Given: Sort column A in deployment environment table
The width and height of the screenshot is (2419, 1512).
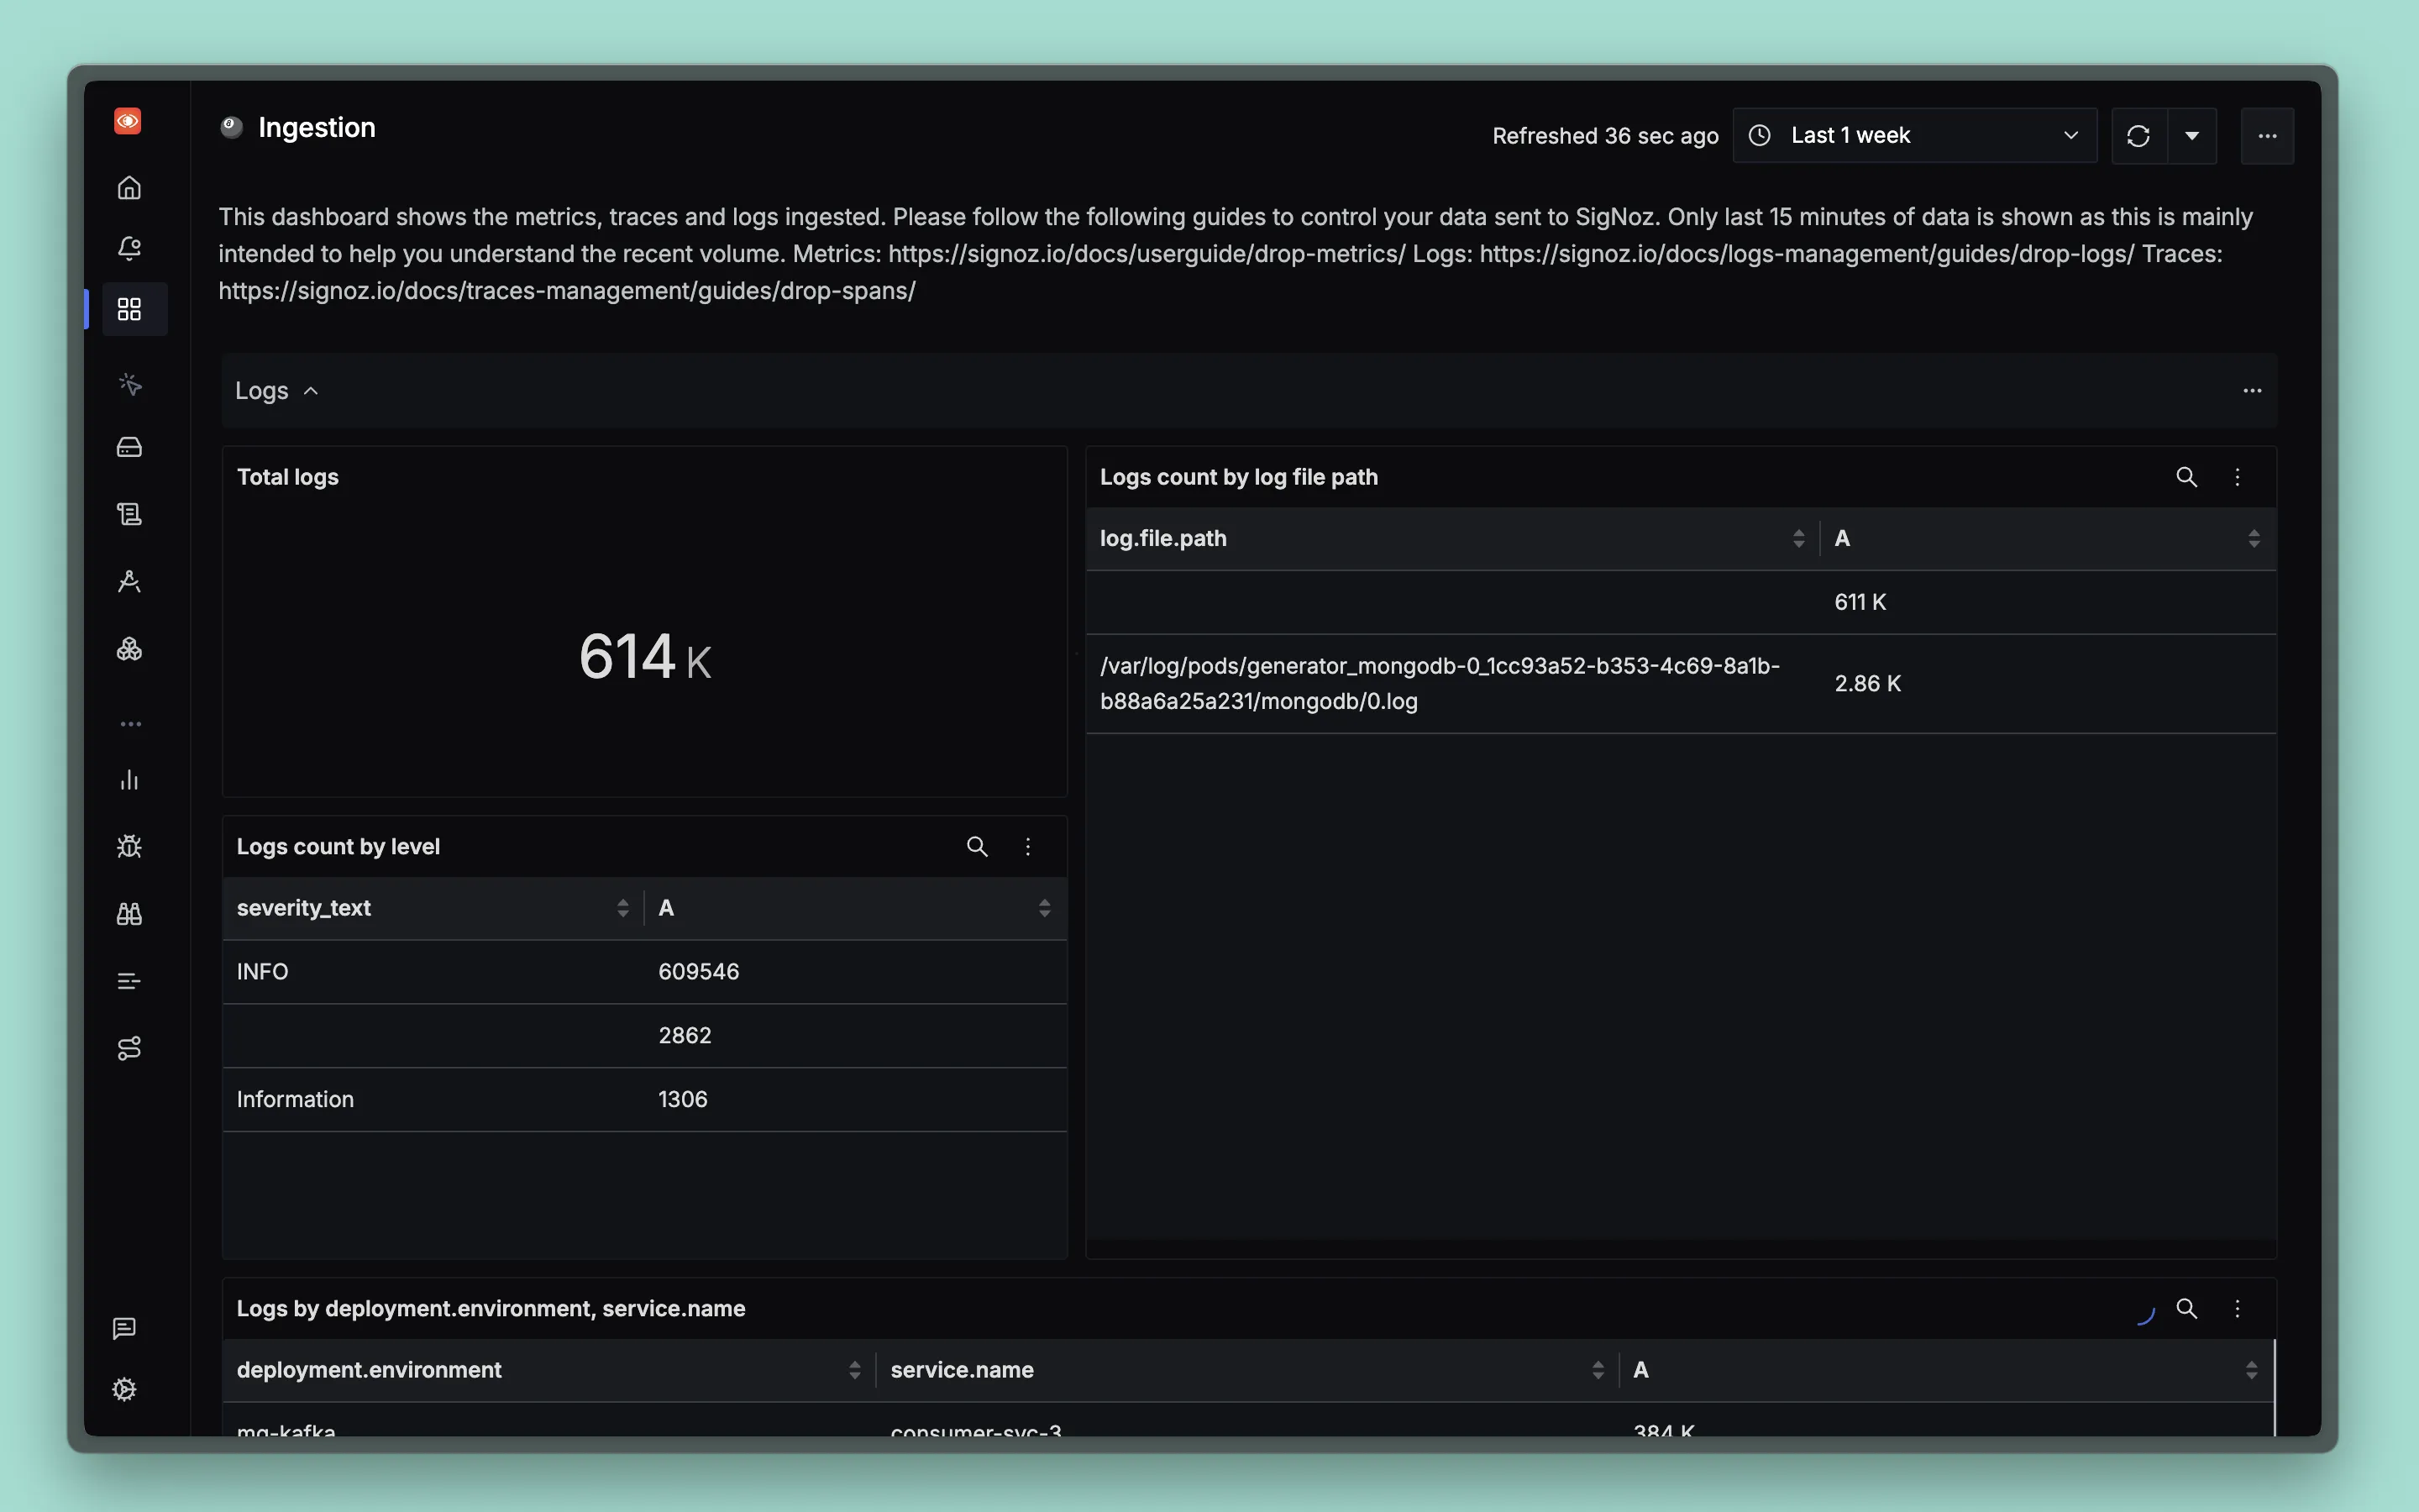Looking at the screenshot, I should click(2251, 1370).
